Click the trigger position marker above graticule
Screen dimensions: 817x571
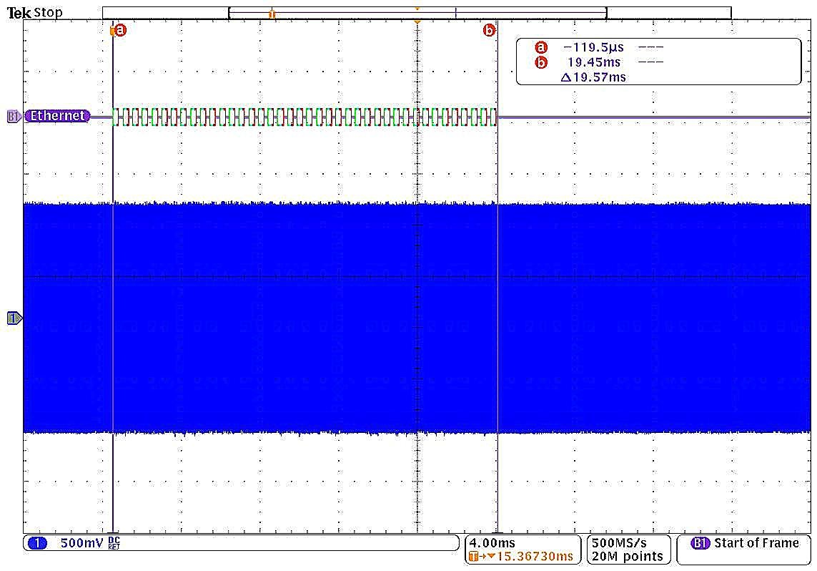coord(417,23)
